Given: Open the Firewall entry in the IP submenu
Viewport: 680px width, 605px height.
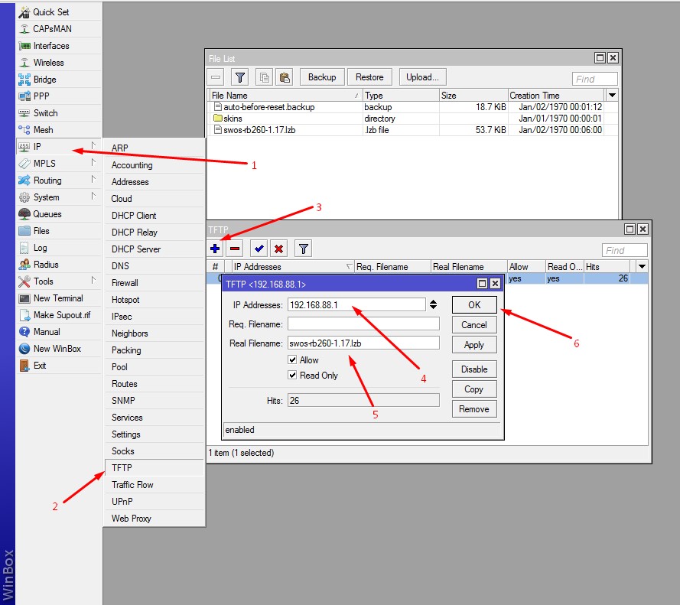Looking at the screenshot, I should 125,283.
